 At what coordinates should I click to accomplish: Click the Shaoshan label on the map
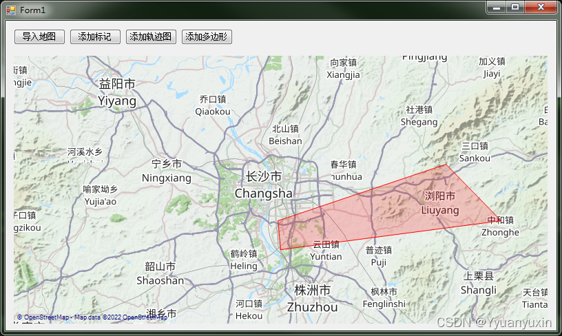click(x=160, y=273)
